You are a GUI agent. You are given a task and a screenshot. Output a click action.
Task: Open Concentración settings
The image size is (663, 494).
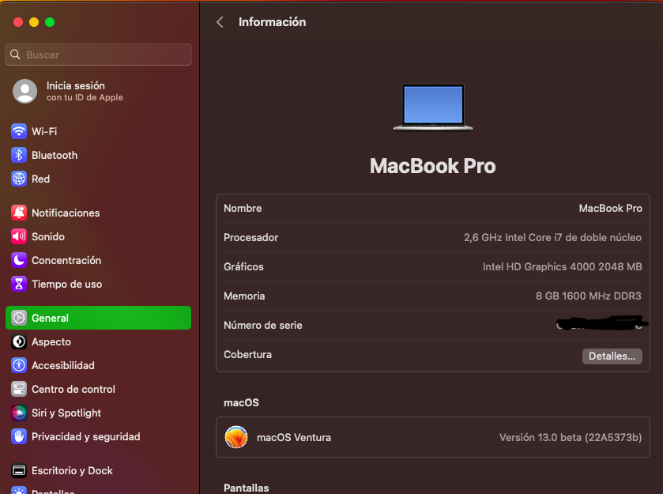(98, 260)
